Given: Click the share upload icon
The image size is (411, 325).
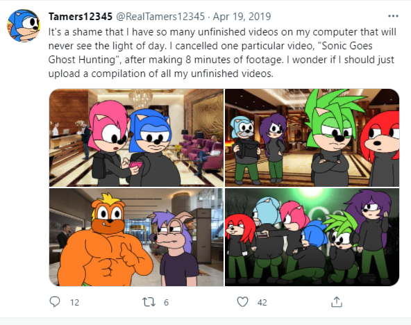Looking at the screenshot, I should tap(337, 301).
